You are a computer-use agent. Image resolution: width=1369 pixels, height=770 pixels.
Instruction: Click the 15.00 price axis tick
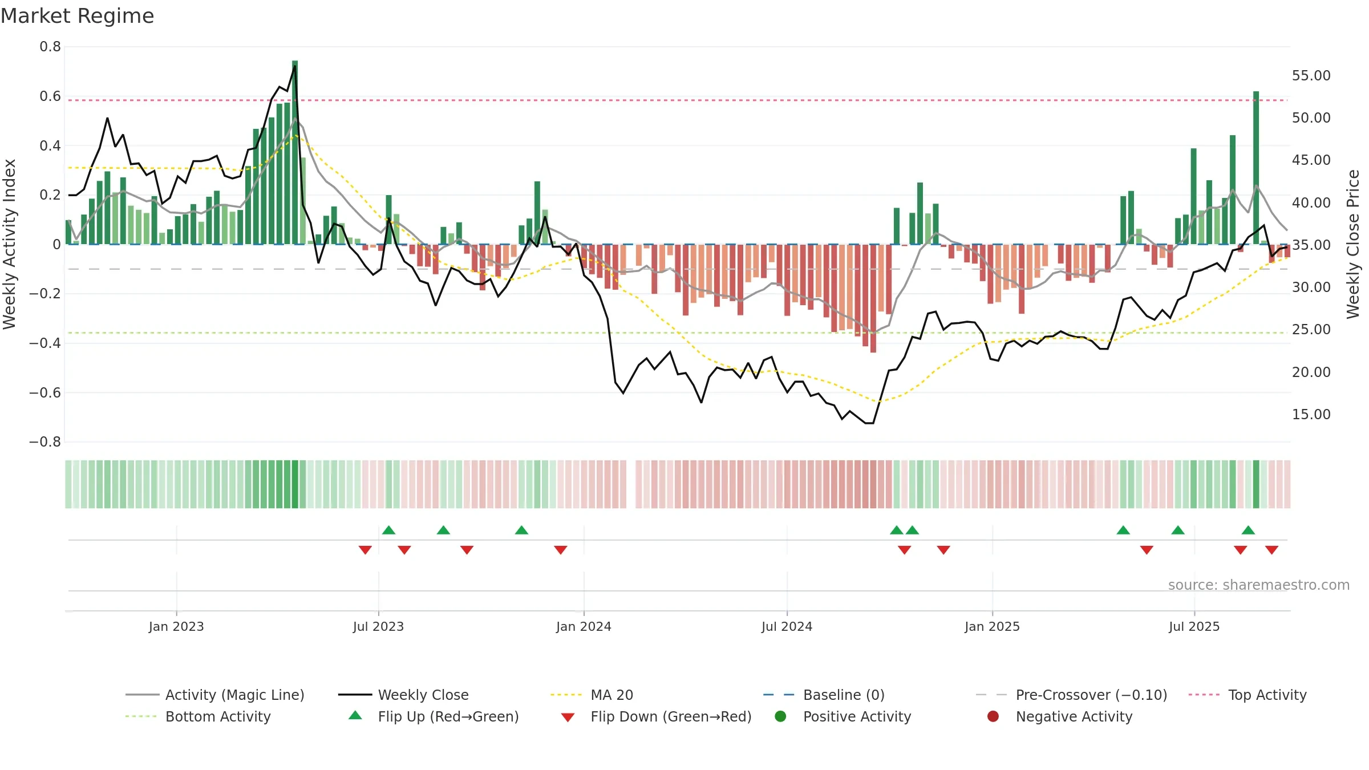coord(1311,414)
